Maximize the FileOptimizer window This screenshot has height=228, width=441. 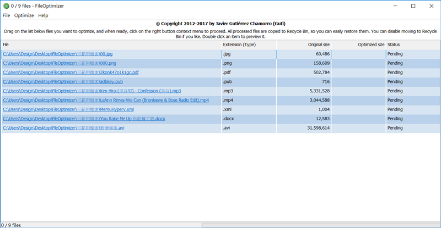413,6
